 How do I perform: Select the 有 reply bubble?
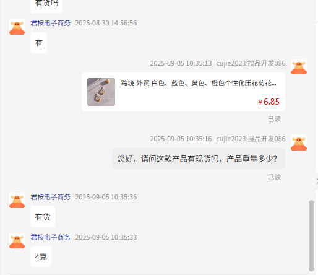point(38,43)
